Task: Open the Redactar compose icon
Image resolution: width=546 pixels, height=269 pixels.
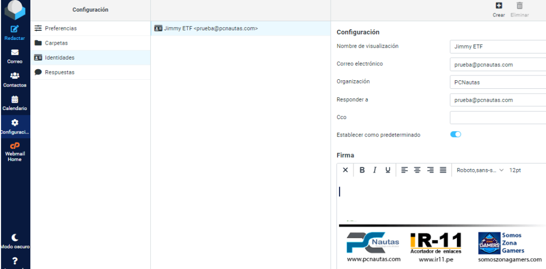Action: (14, 29)
